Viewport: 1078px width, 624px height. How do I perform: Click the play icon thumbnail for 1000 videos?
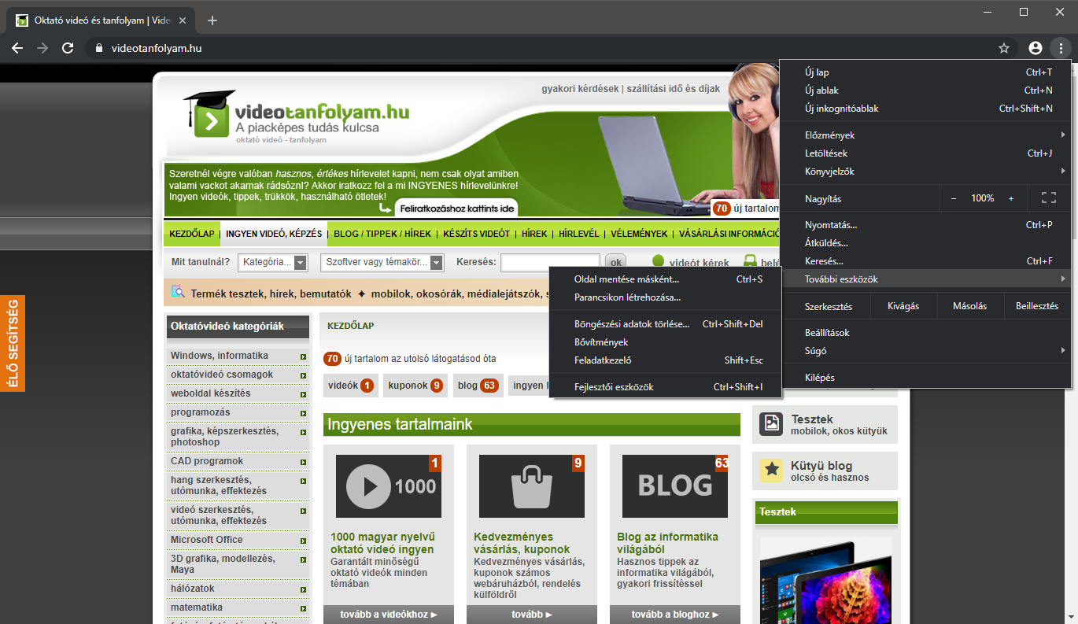coord(389,486)
